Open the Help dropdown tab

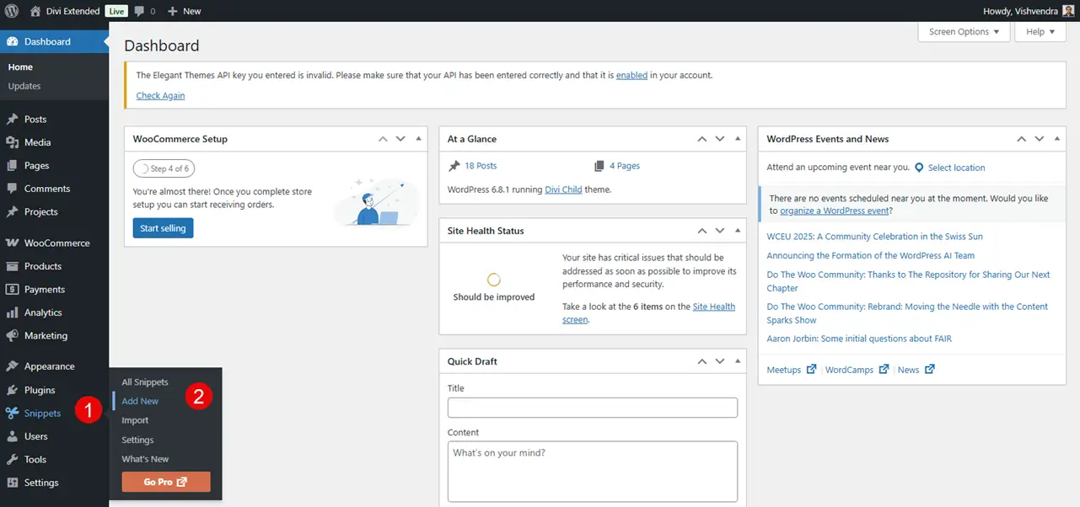(1040, 32)
